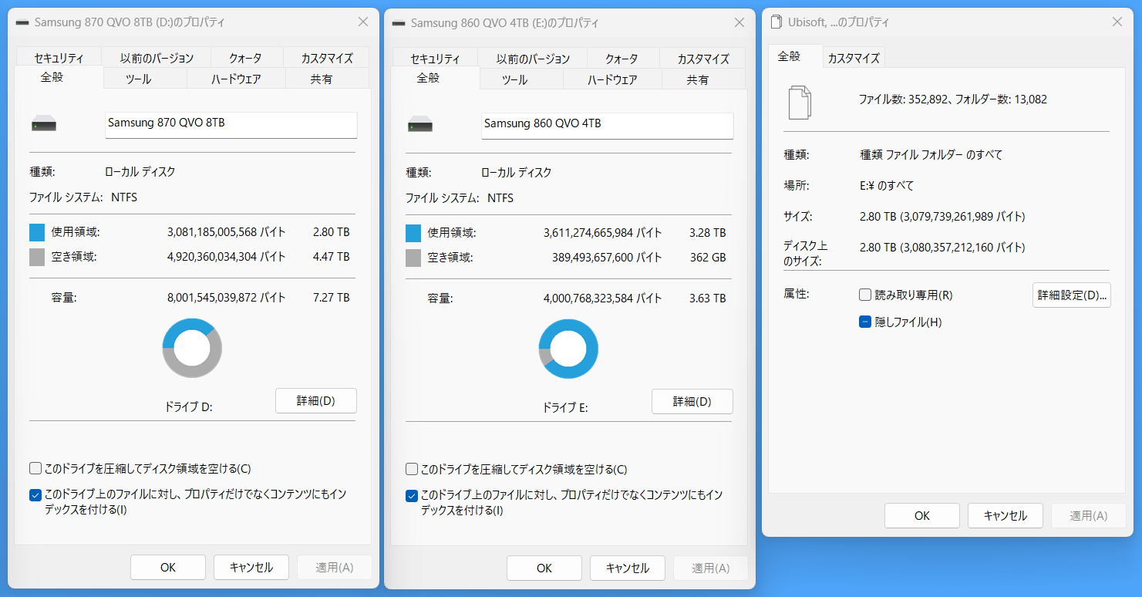The image size is (1142, 597).
Task: Click the gray free-space swatch in D: window
Action: [x=37, y=257]
